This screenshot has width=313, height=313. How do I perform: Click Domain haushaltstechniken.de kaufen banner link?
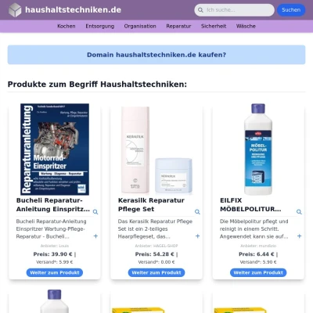click(x=156, y=55)
